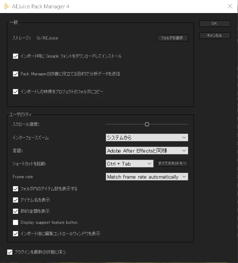Click the ユーザビリティ group heading
This screenshot has width=238, height=263.
pyautogui.click(x=20, y=114)
